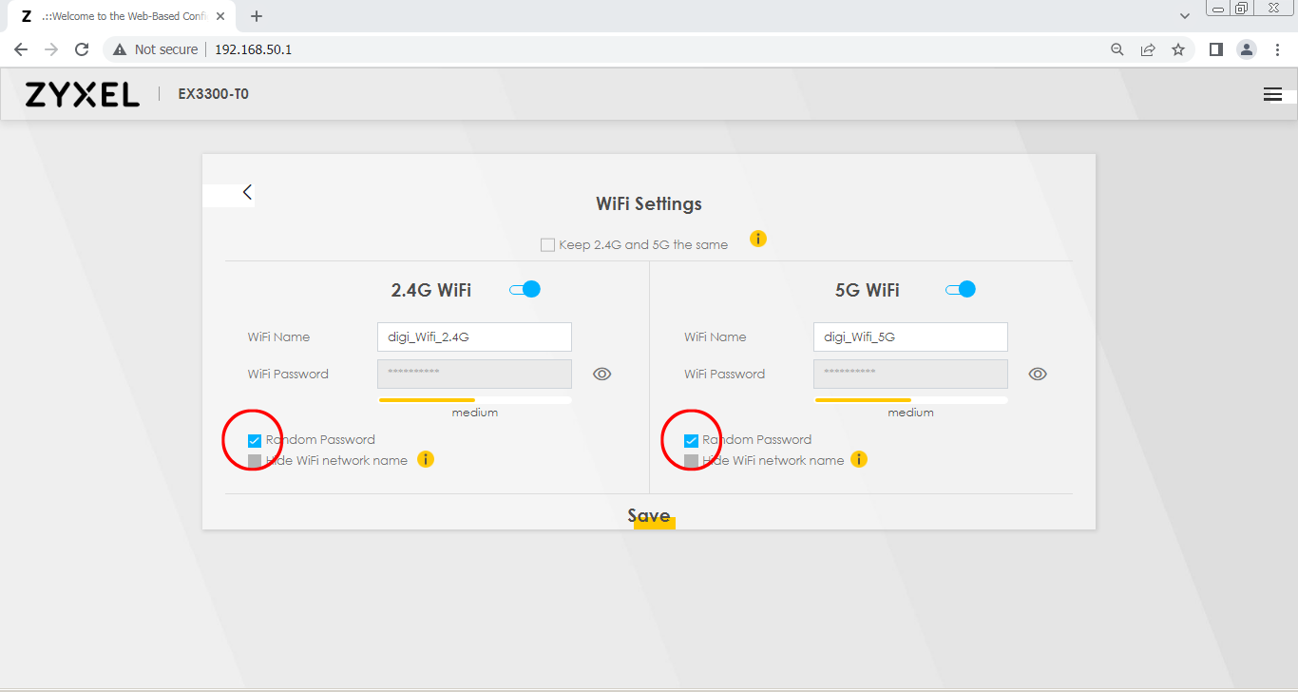
Task: Turn off the 5G WiFi toggle switch
Action: [x=961, y=289]
